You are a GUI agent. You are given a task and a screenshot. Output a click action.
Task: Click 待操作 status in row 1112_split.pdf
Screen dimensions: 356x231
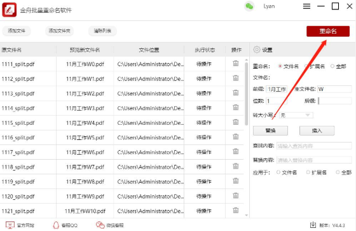coord(204,79)
